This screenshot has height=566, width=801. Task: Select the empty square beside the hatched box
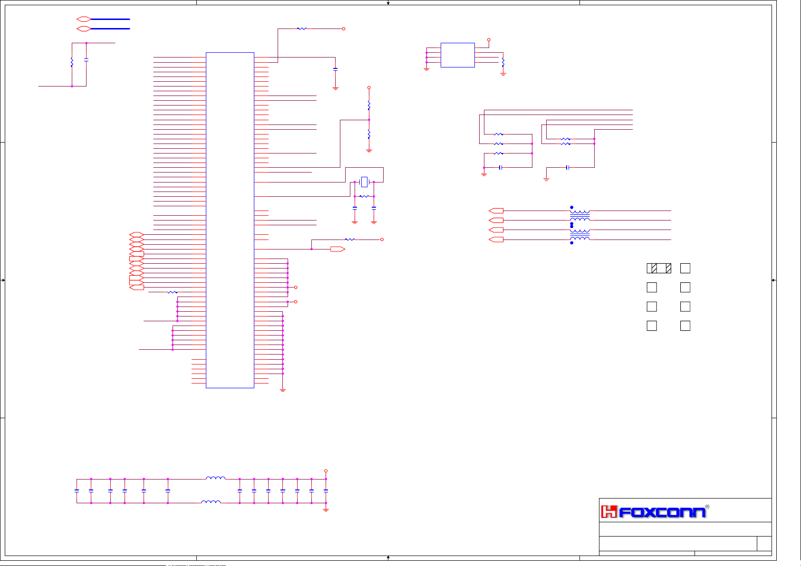coord(685,269)
